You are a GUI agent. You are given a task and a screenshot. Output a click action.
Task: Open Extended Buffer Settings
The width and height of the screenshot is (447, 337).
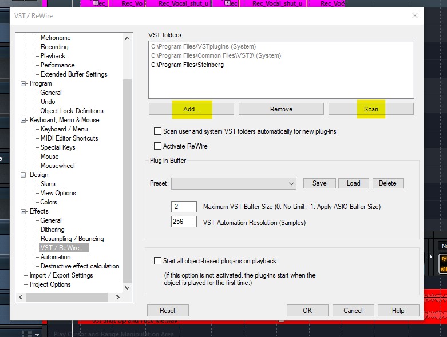[x=74, y=74]
